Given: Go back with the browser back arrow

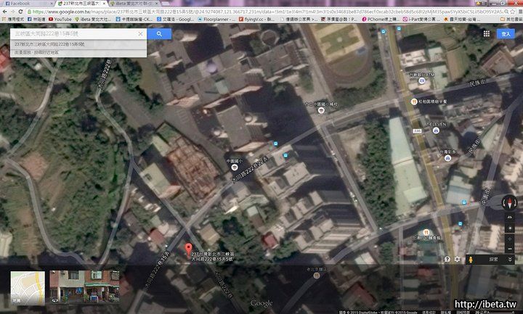Looking at the screenshot, I should pyautogui.click(x=4, y=12).
